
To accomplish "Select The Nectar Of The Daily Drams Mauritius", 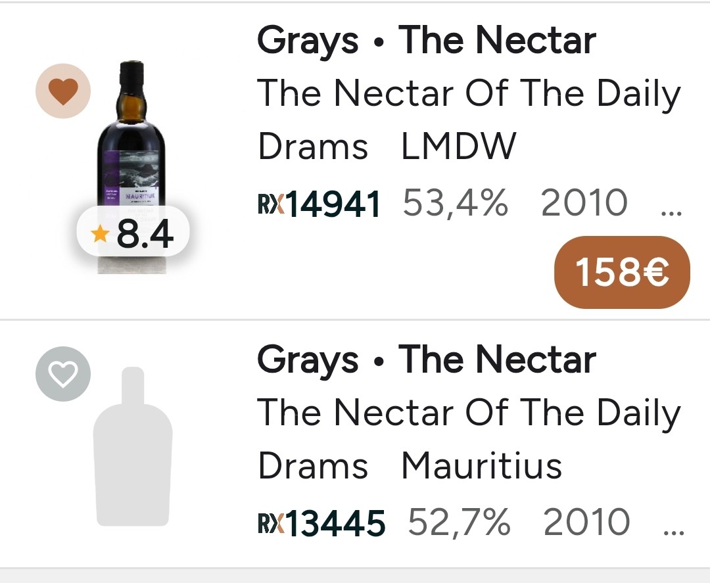I will [468, 439].
